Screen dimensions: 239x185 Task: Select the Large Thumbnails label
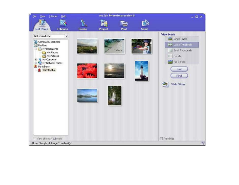[x=183, y=45]
